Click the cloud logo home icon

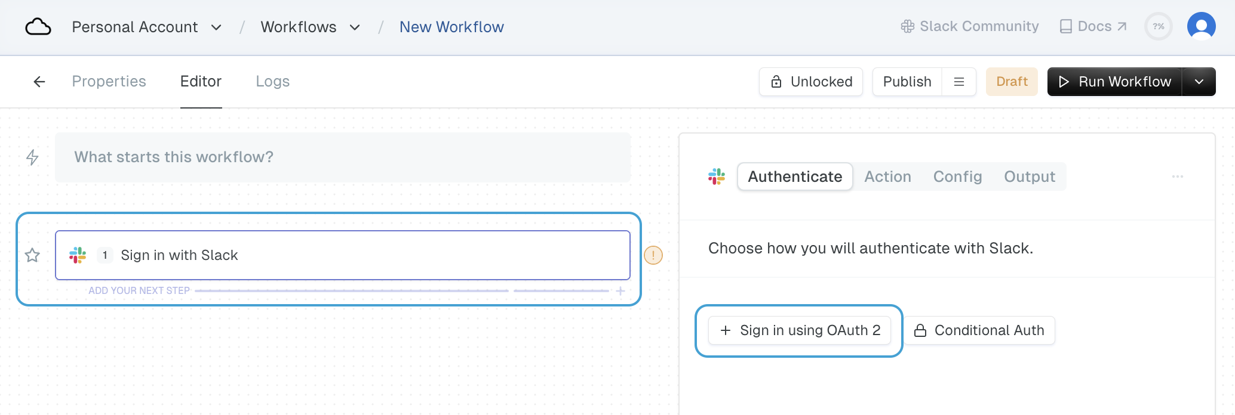pos(38,27)
